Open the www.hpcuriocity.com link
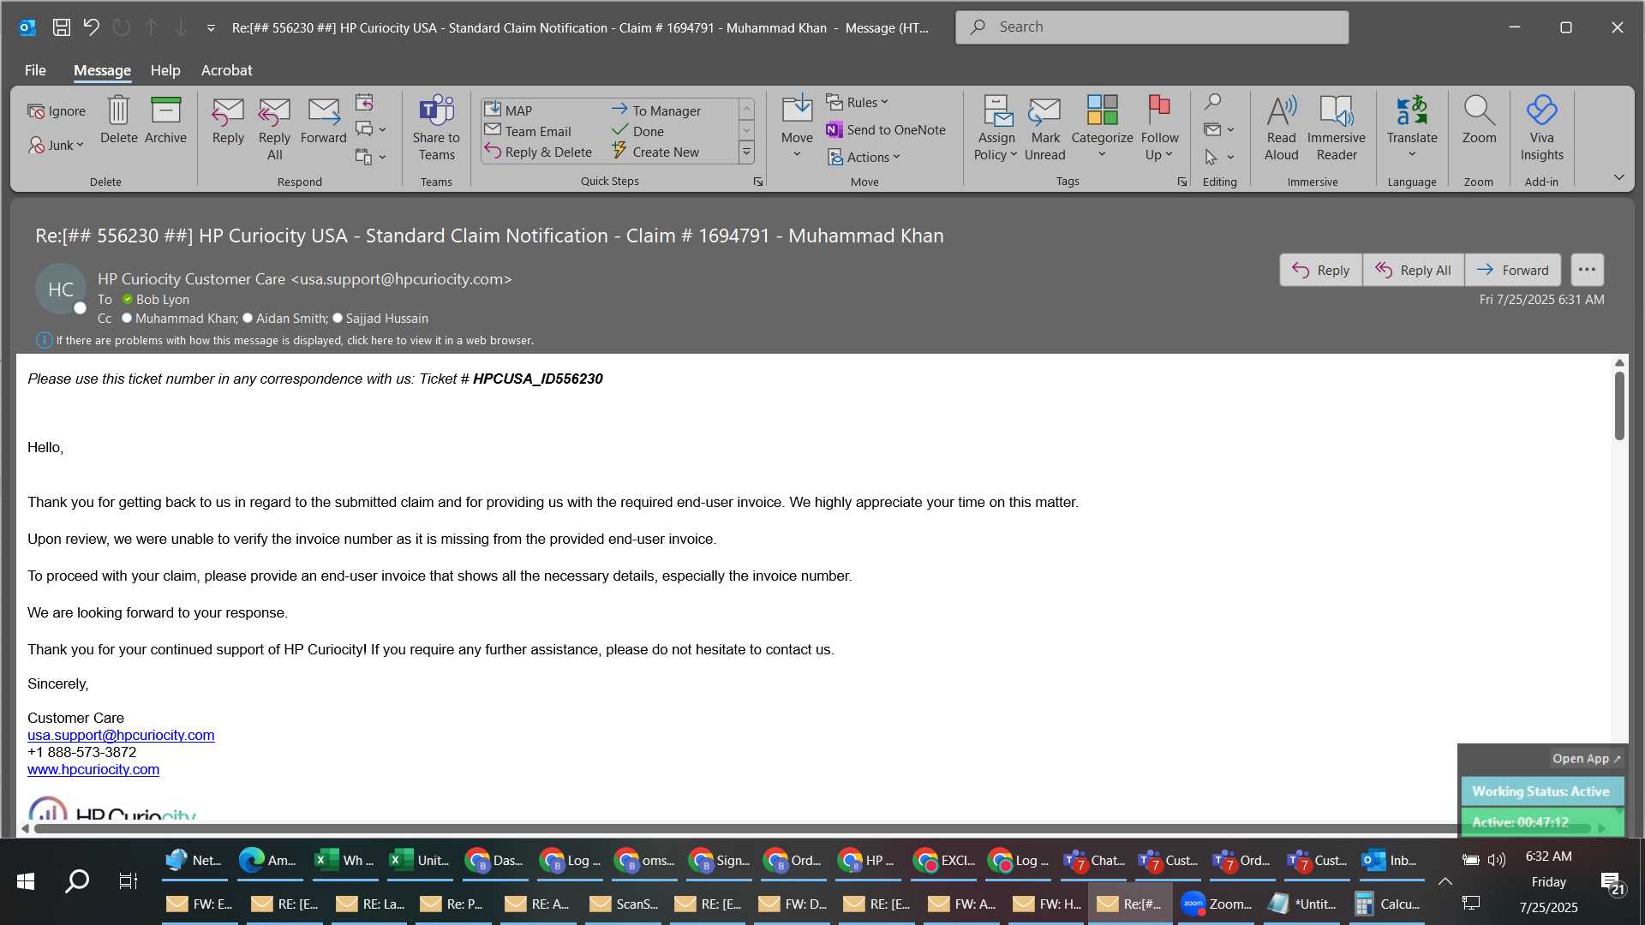 pos(93,769)
